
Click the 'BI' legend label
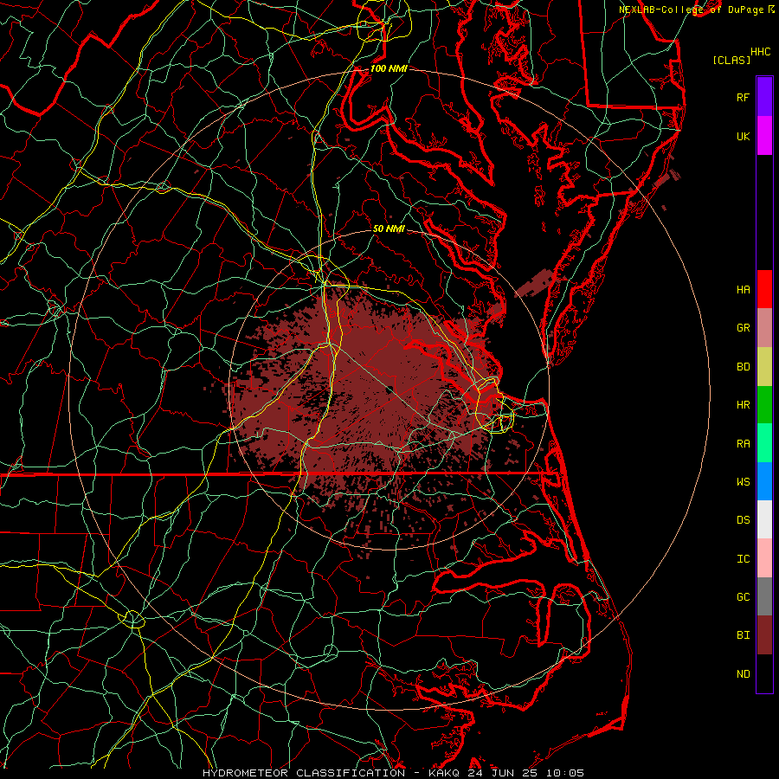click(x=743, y=635)
